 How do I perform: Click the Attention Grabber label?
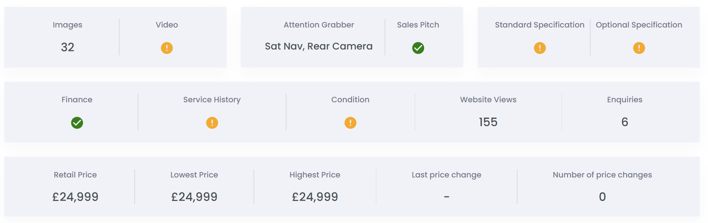[319, 25]
